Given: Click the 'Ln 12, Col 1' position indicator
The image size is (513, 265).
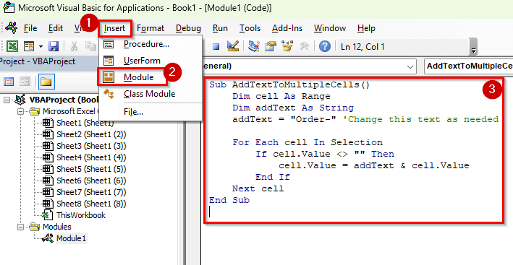Looking at the screenshot, I should (363, 47).
